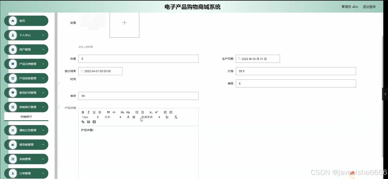Create a bulleted list

pos(142,112)
